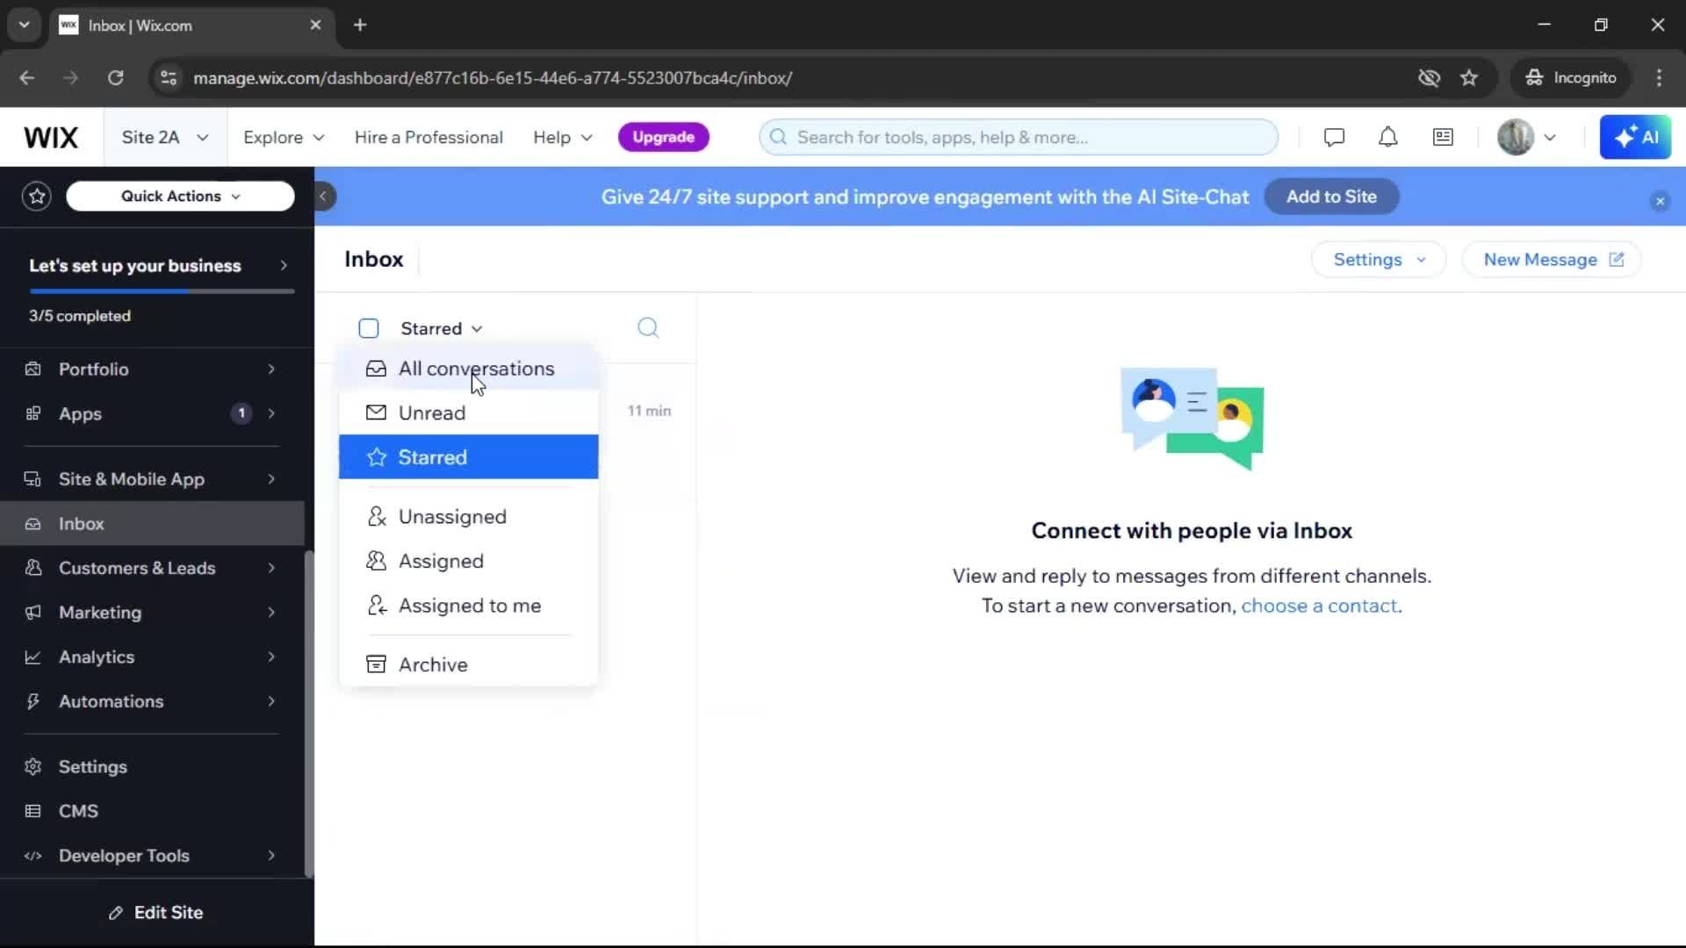Click the sidebar vertical scrollbar
1686x948 pixels.
[x=308, y=714]
